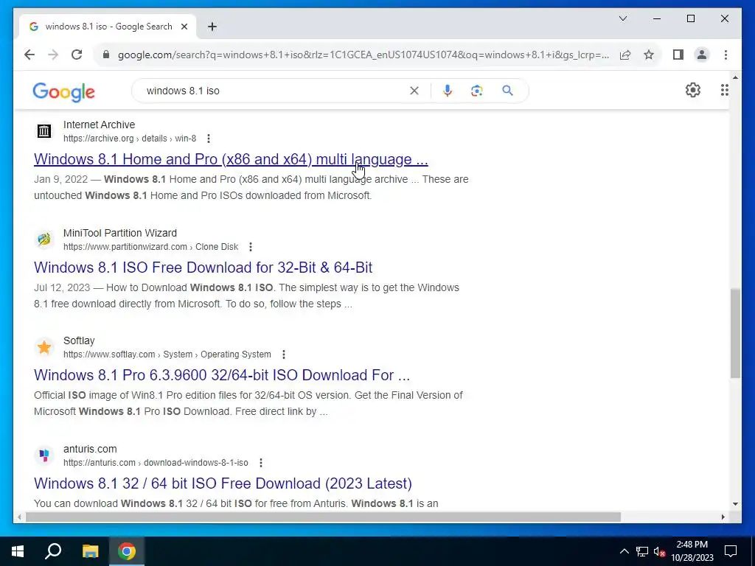Bookmark this page with the star
Screen dimensions: 755x566
(649, 55)
